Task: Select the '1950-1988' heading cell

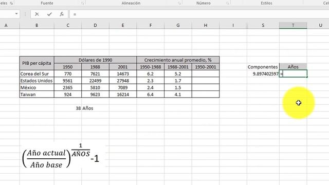Action: point(151,67)
